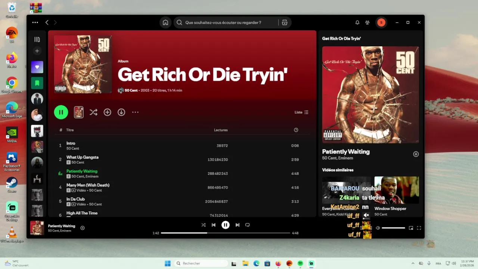The width and height of the screenshot is (478, 269).
Task: Select the Many Men (Wish Death) track
Action: (x=182, y=188)
